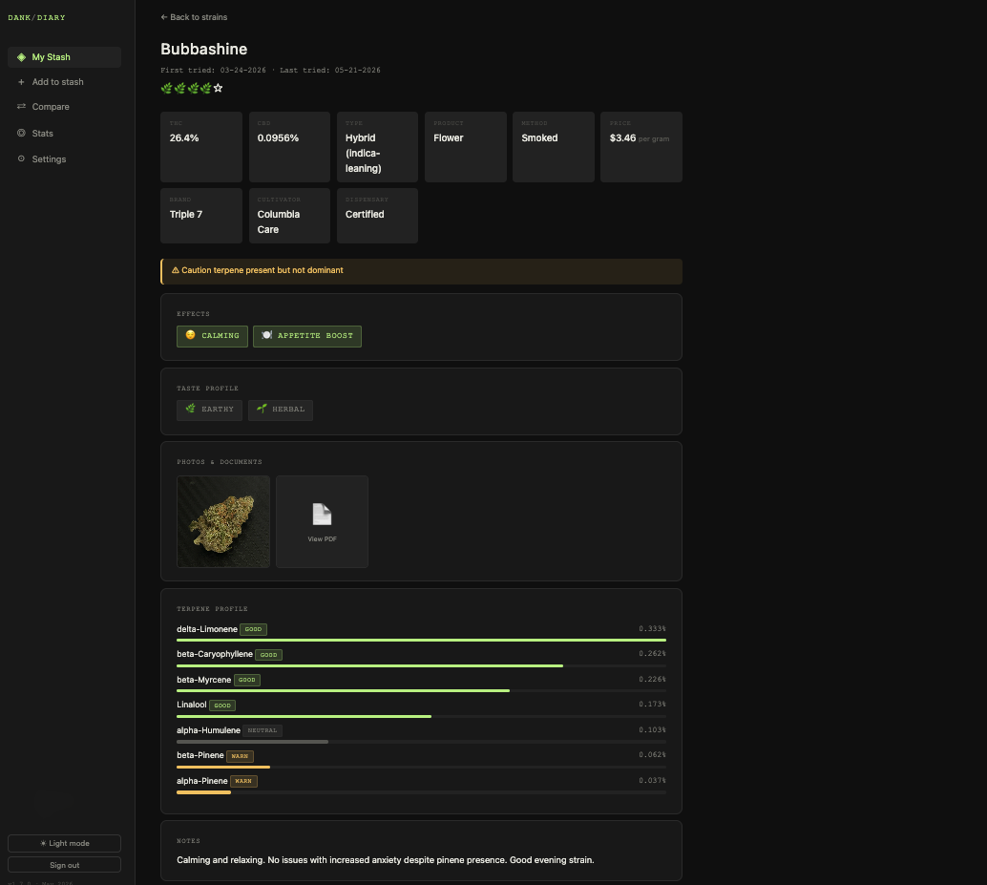Click the Compare arrows icon in sidebar

(21, 106)
